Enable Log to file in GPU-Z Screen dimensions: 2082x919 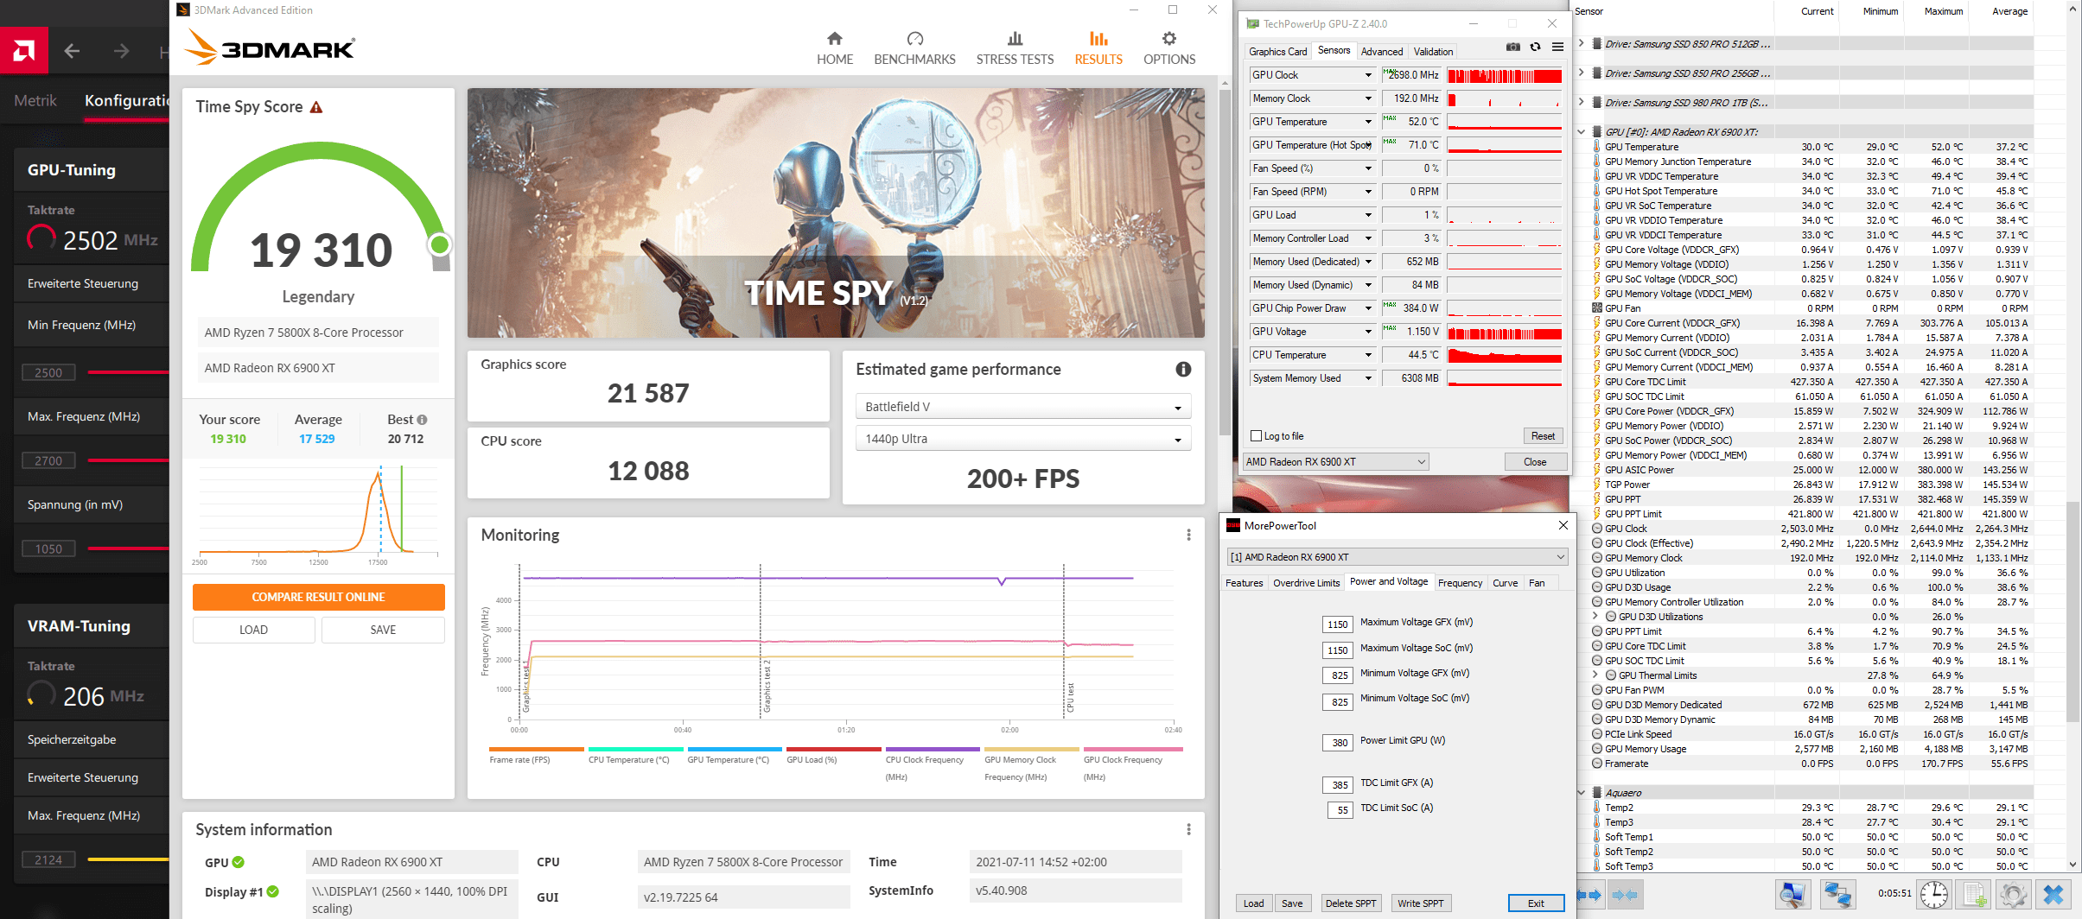point(1257,436)
